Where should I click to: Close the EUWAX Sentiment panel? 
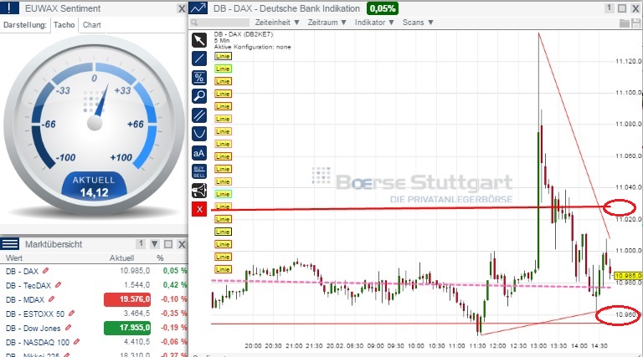(x=182, y=8)
